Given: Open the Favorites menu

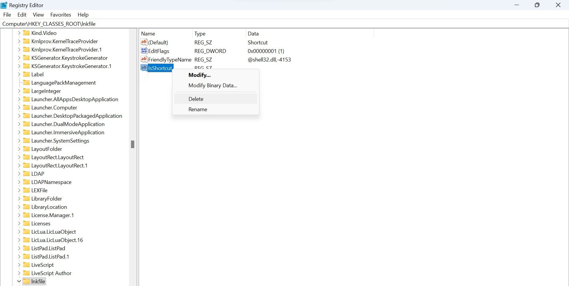Looking at the screenshot, I should coord(61,14).
